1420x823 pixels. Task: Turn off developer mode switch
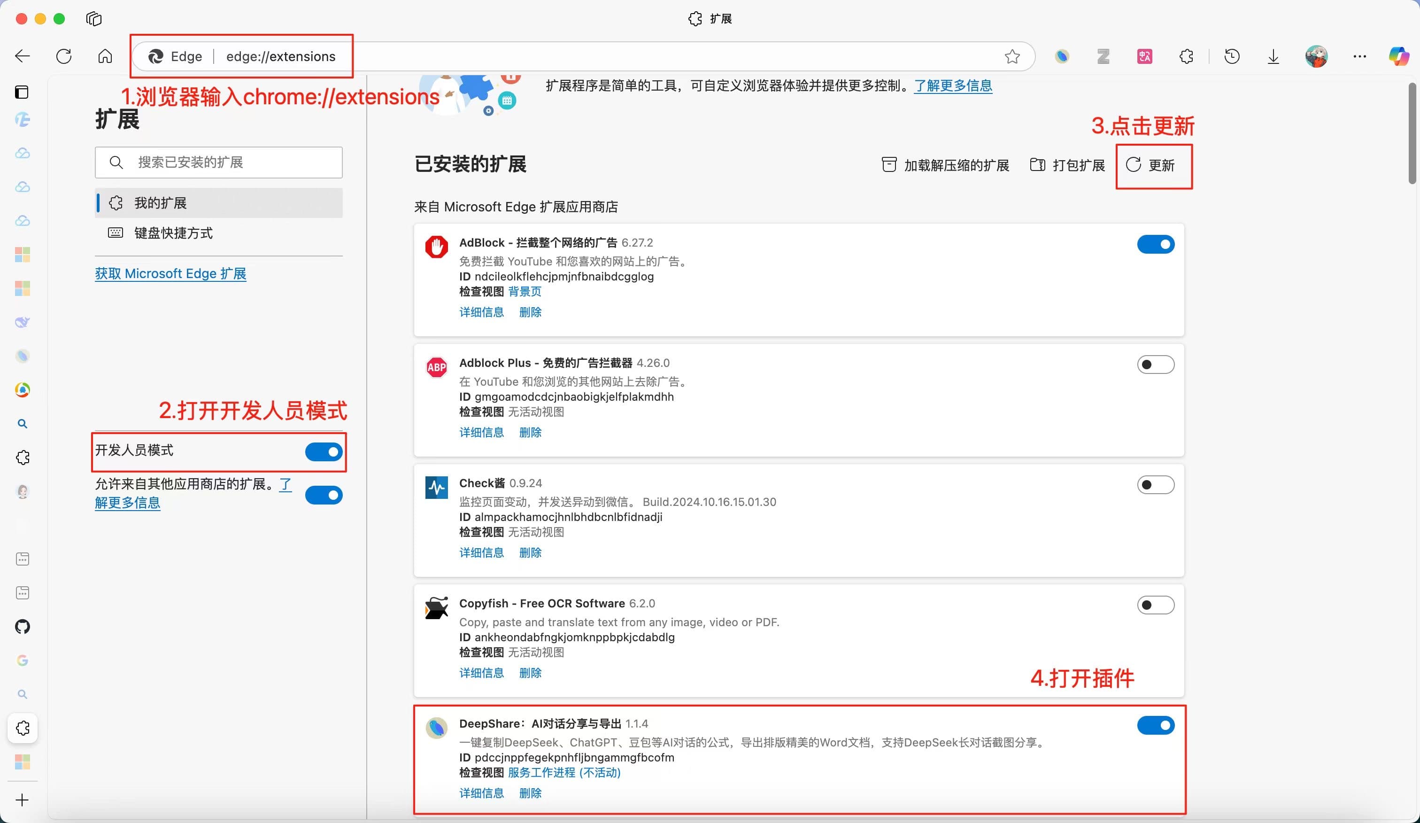(324, 451)
